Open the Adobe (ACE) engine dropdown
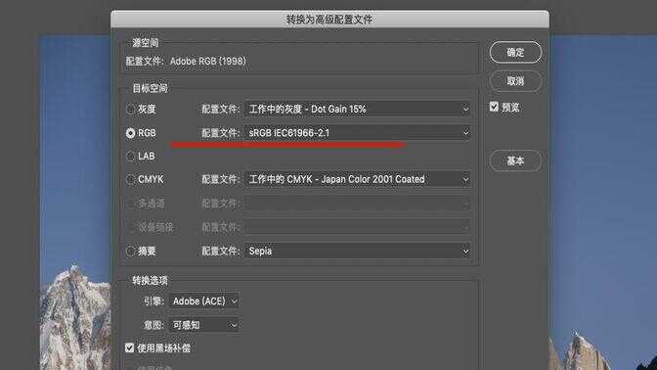The width and height of the screenshot is (657, 370). (x=204, y=301)
